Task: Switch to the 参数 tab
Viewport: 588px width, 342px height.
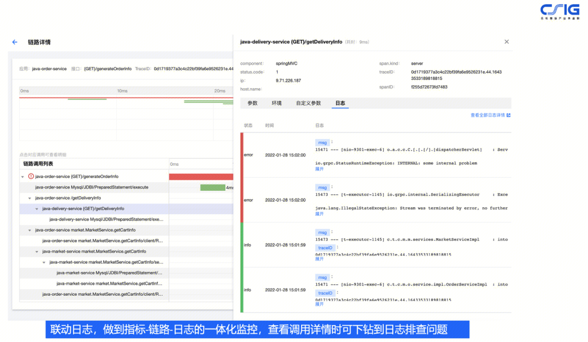Action: tap(253, 103)
